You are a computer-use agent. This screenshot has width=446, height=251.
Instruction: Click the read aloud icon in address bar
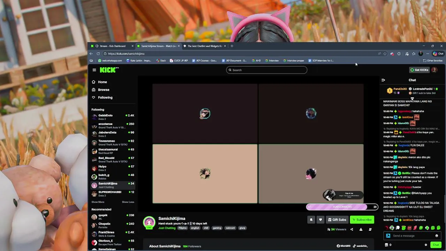coord(379,54)
